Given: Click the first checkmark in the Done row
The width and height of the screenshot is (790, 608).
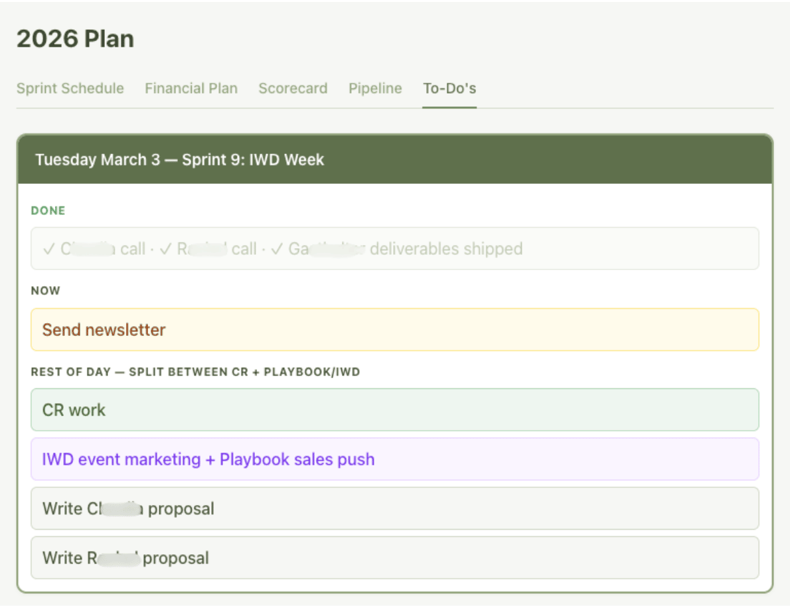Looking at the screenshot, I should point(48,250).
